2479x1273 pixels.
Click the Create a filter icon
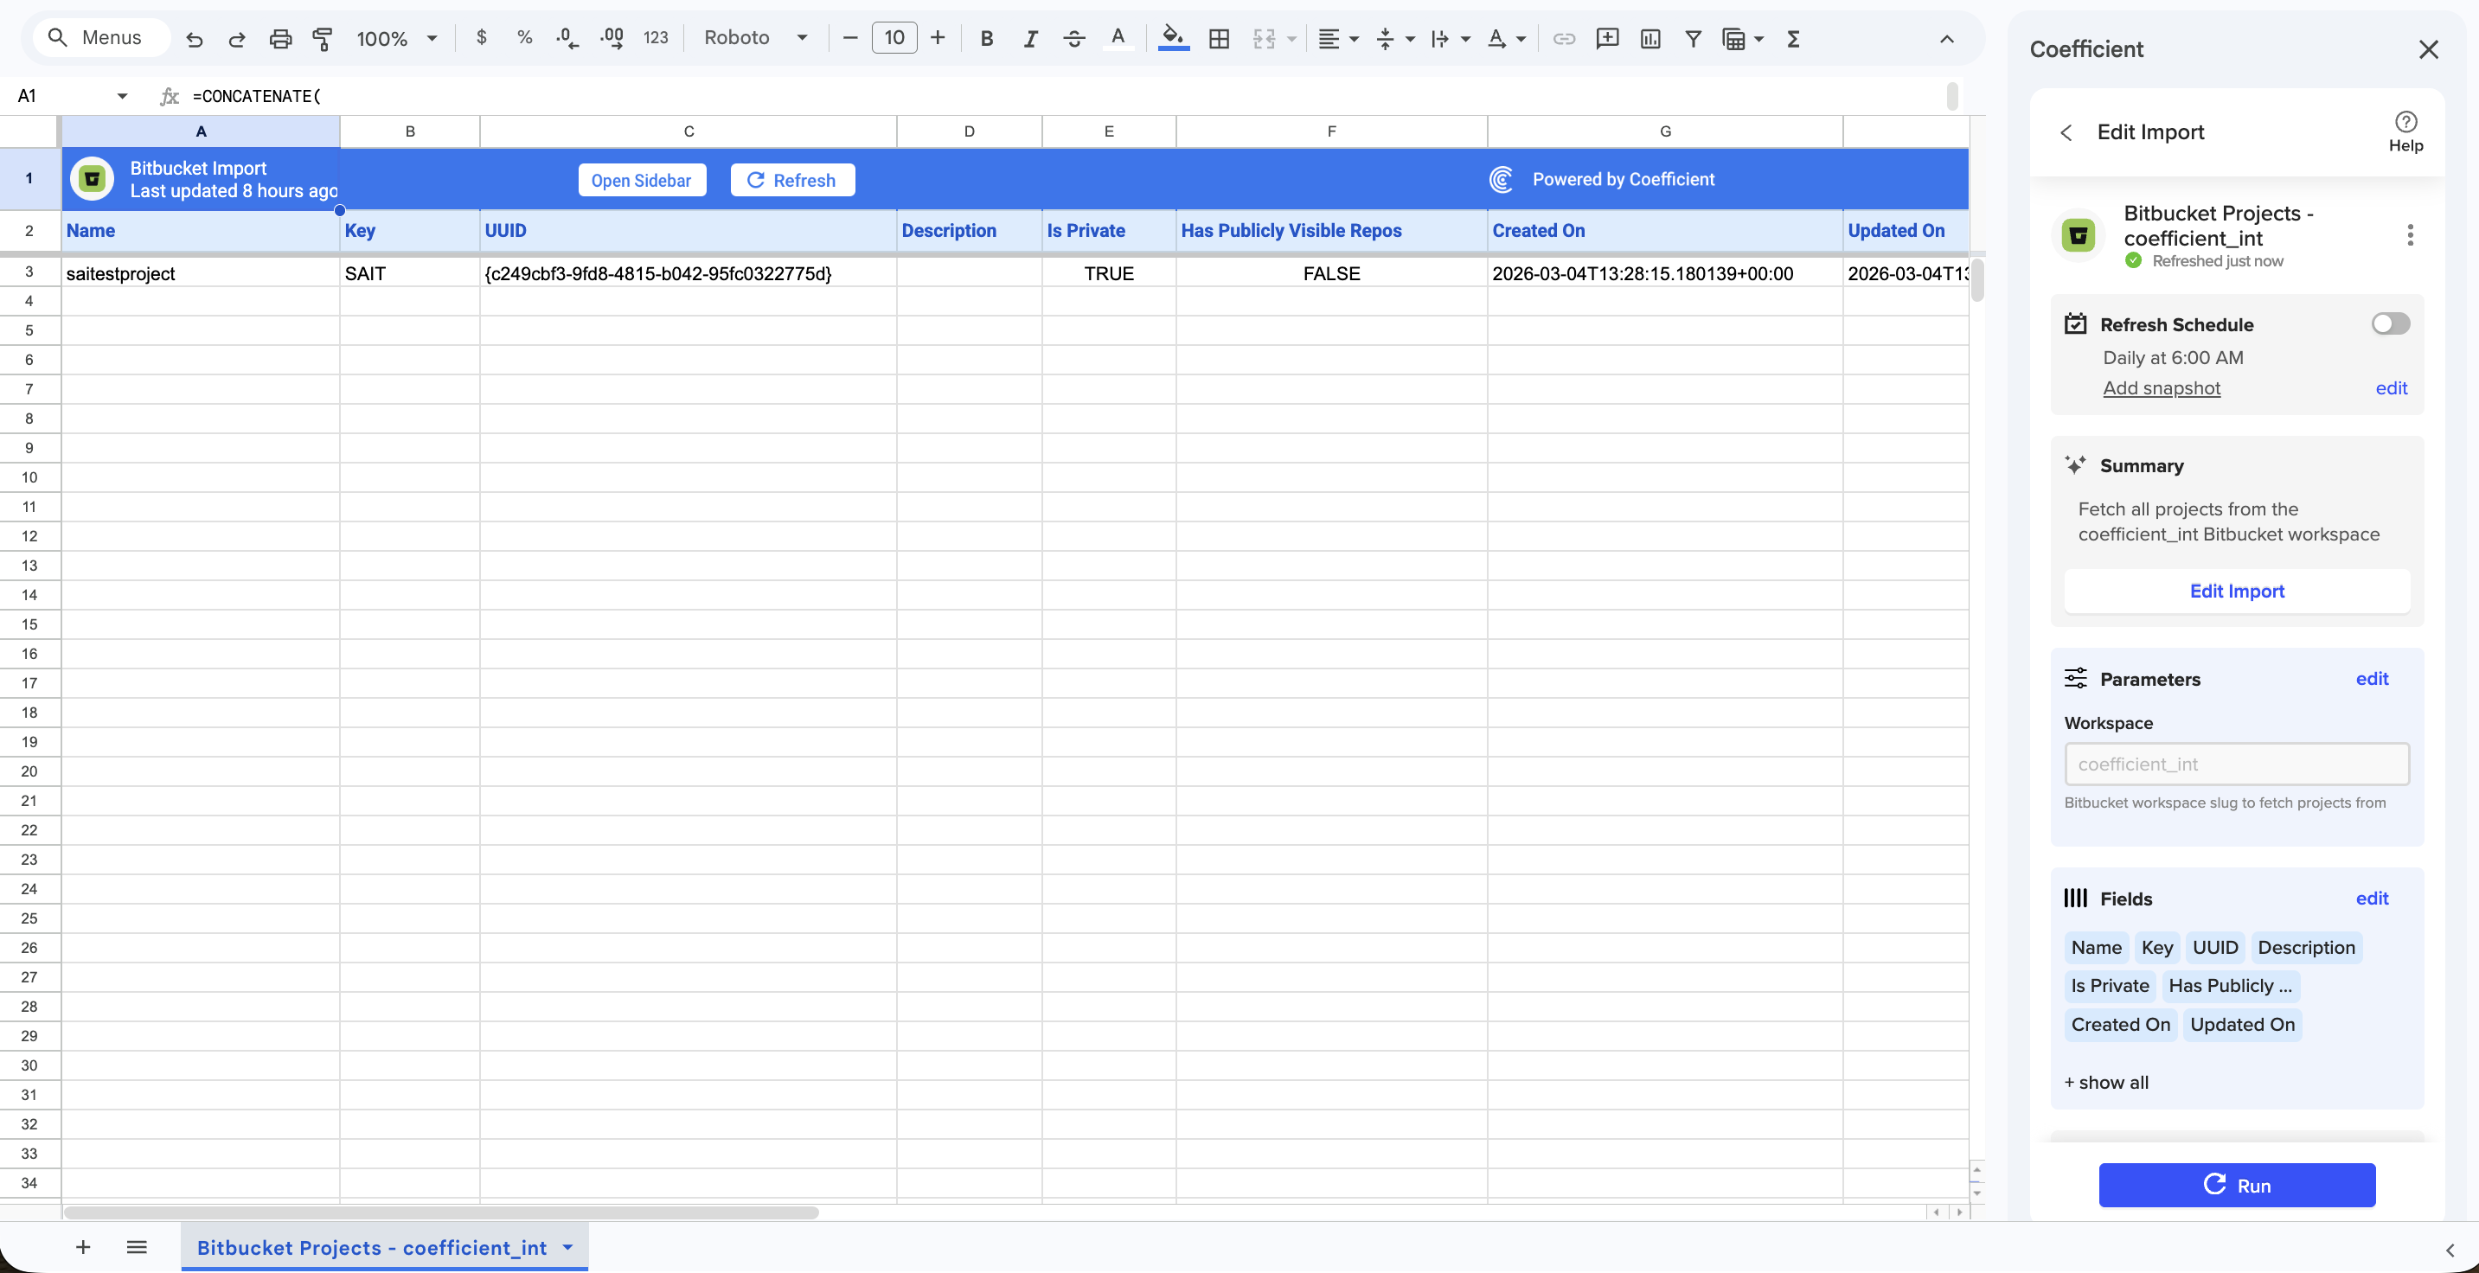(x=1693, y=39)
